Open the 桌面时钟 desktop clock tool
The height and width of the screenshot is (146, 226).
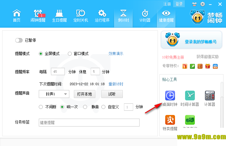pyautogui.click(x=170, y=98)
